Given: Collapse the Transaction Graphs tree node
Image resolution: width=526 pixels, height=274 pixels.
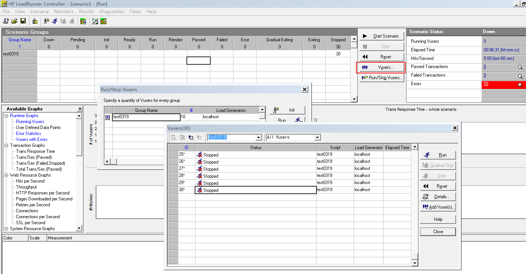Looking at the screenshot, I should point(6,145).
